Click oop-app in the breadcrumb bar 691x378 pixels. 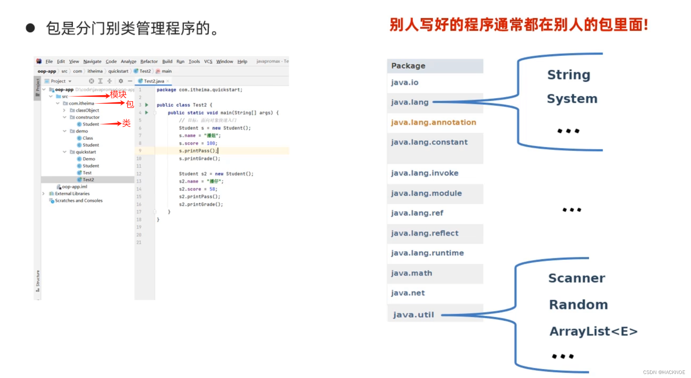pyautogui.click(x=47, y=71)
